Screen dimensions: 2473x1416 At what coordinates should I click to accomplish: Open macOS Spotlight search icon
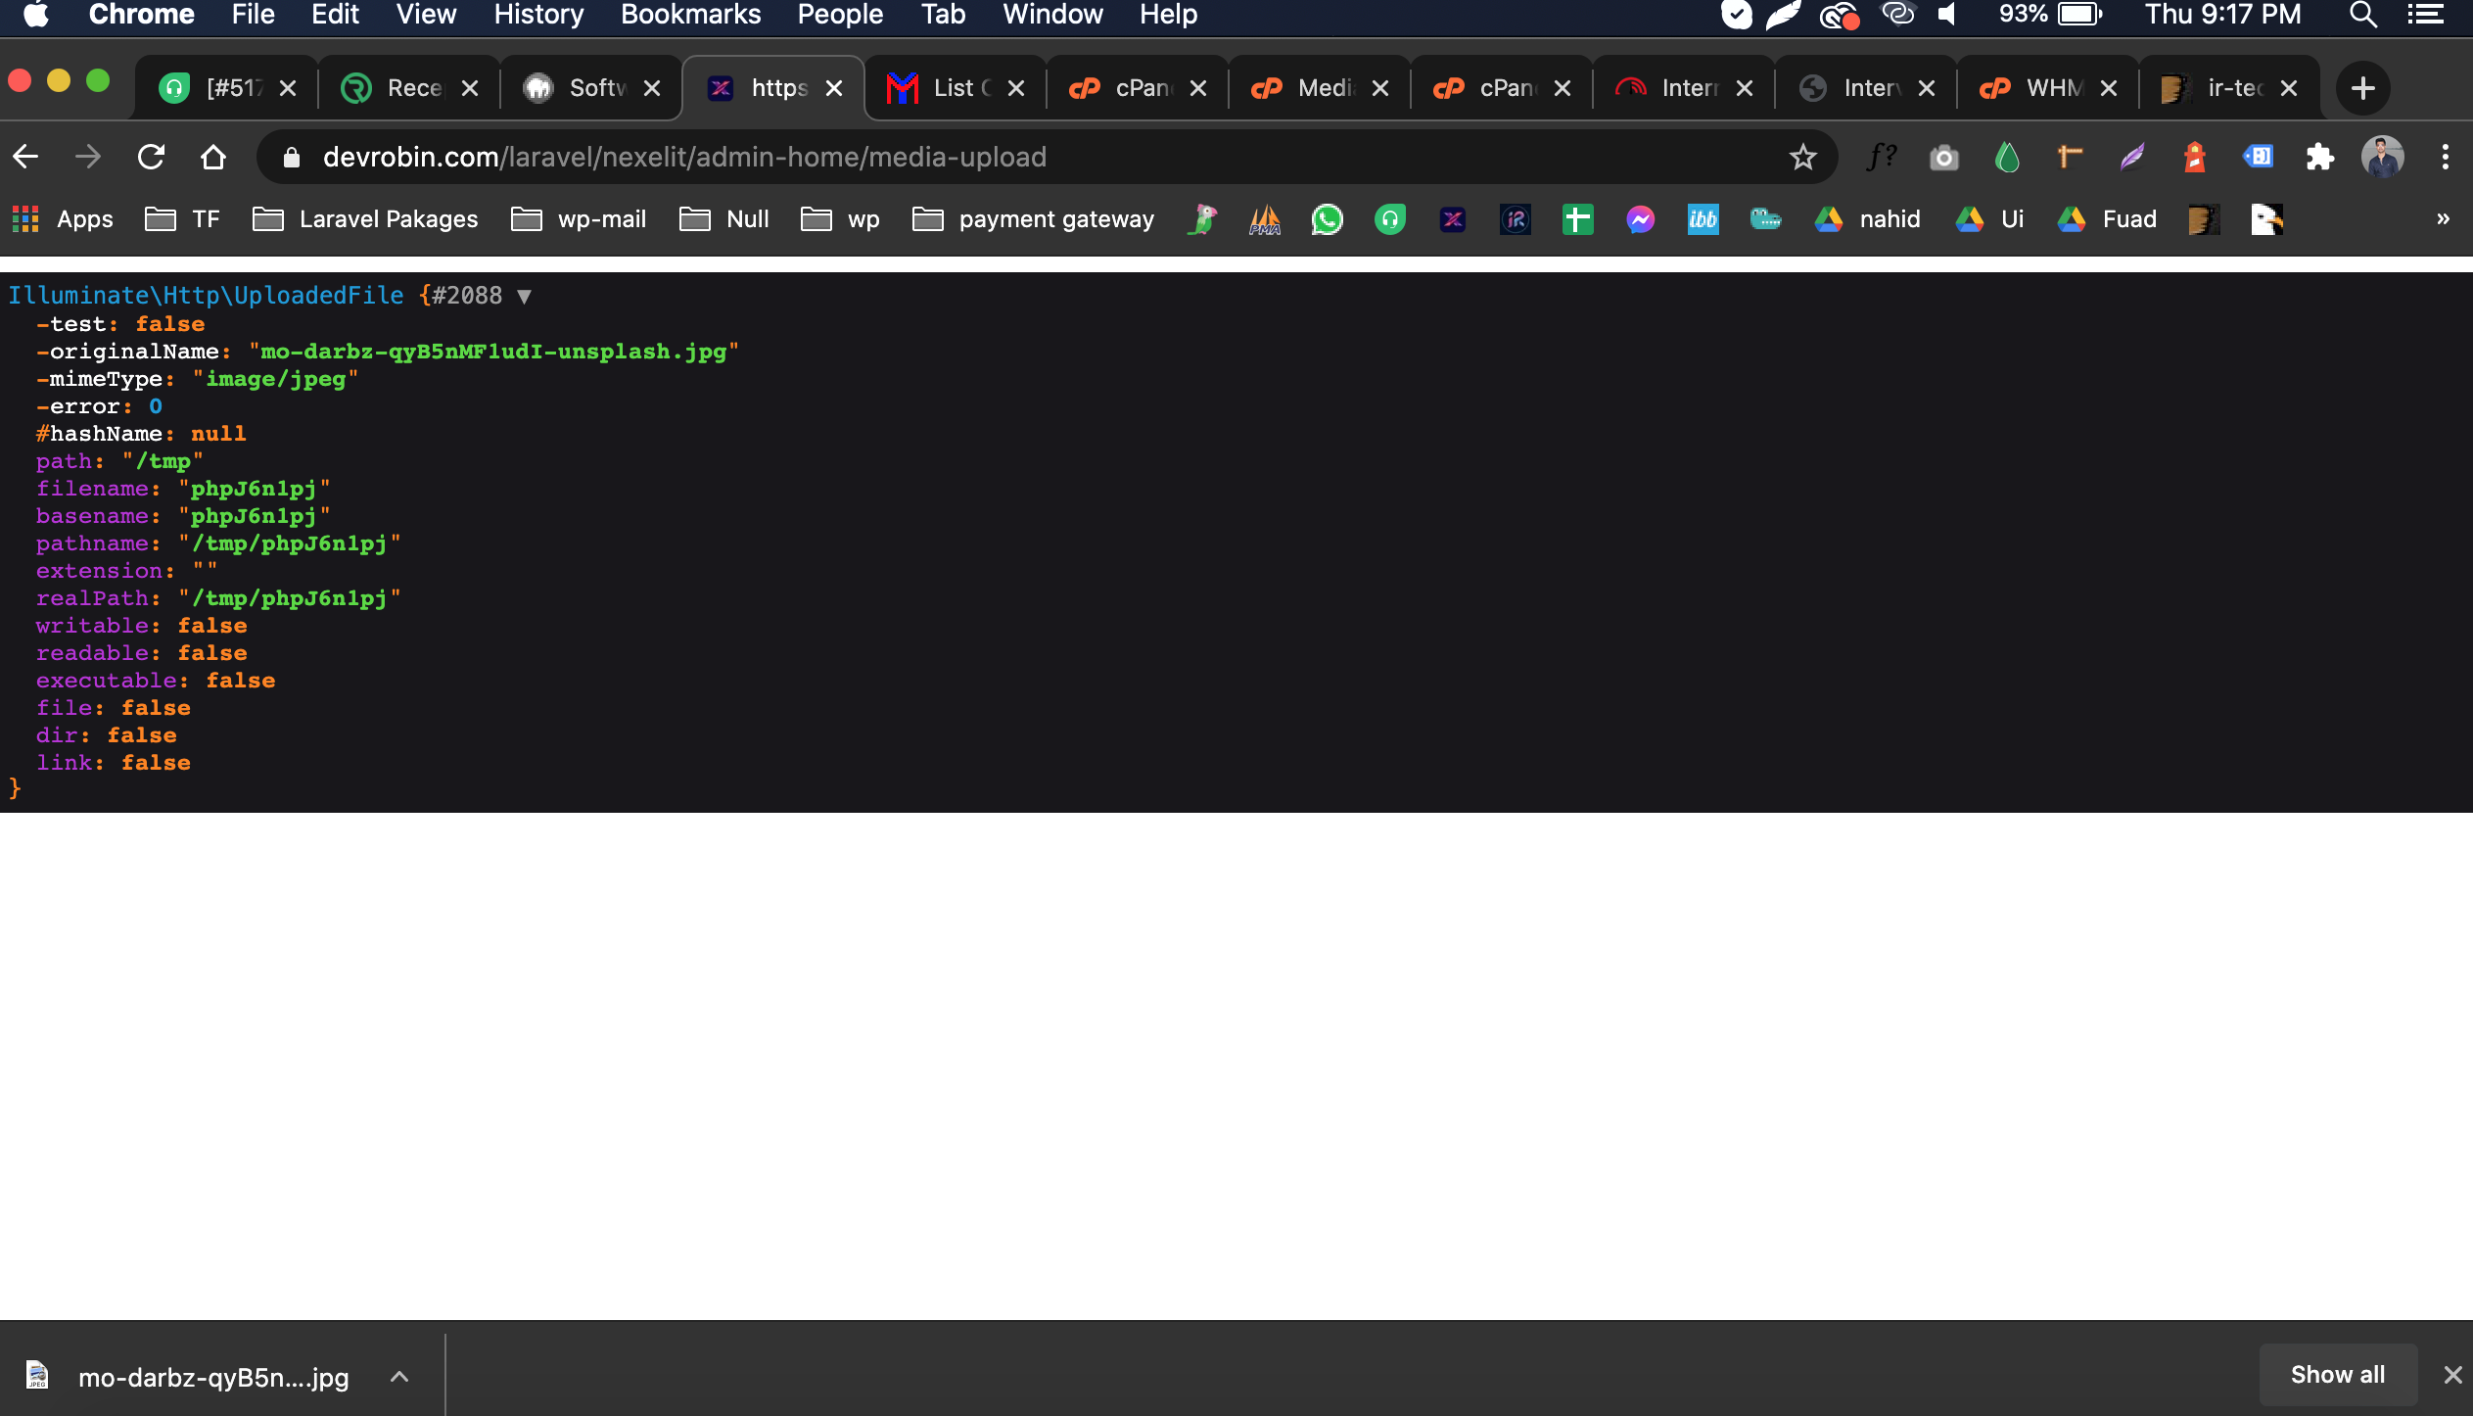[x=2363, y=15]
